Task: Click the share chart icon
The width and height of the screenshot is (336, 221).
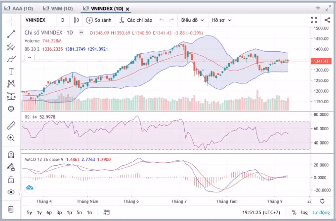Action: click(327, 20)
